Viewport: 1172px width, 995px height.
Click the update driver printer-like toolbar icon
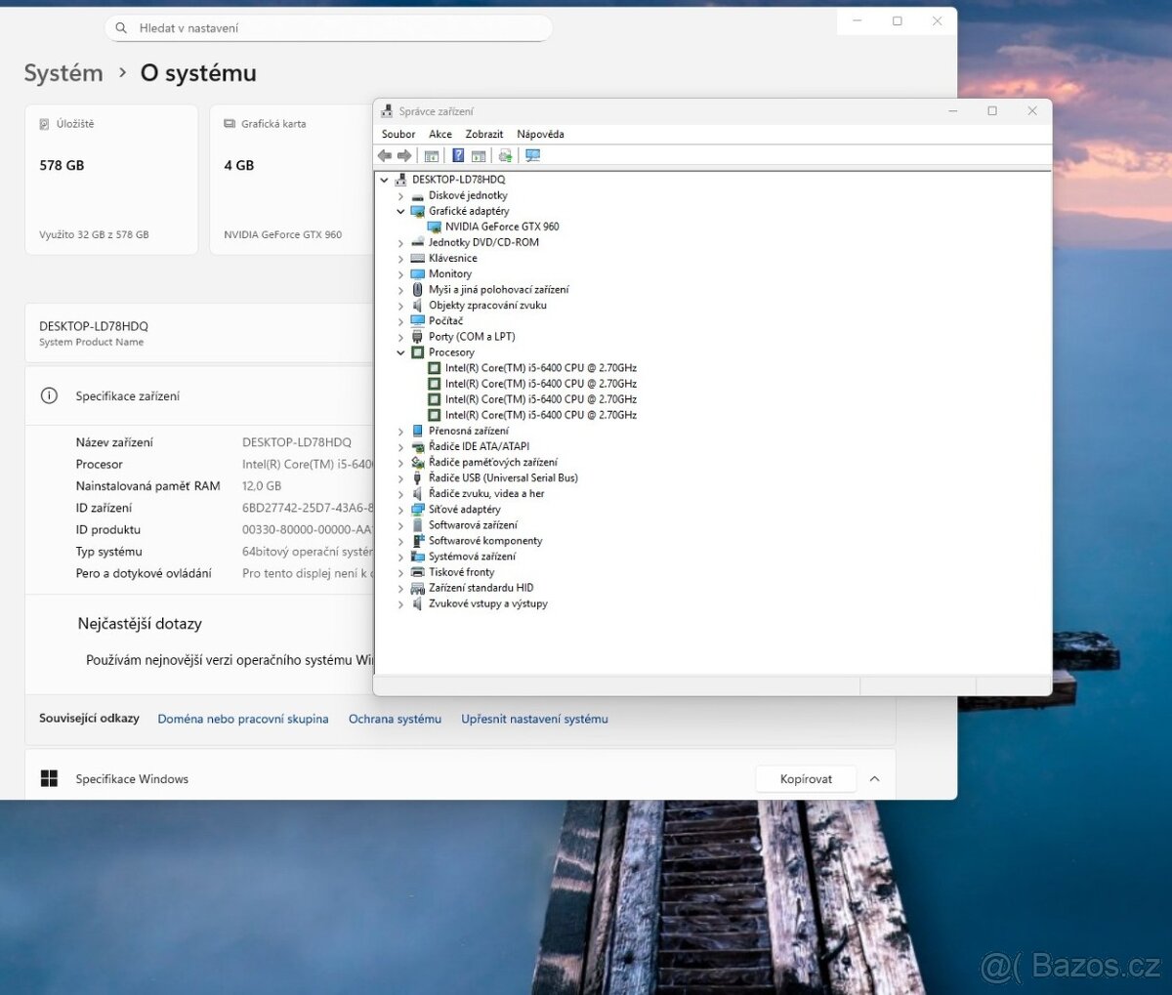505,156
